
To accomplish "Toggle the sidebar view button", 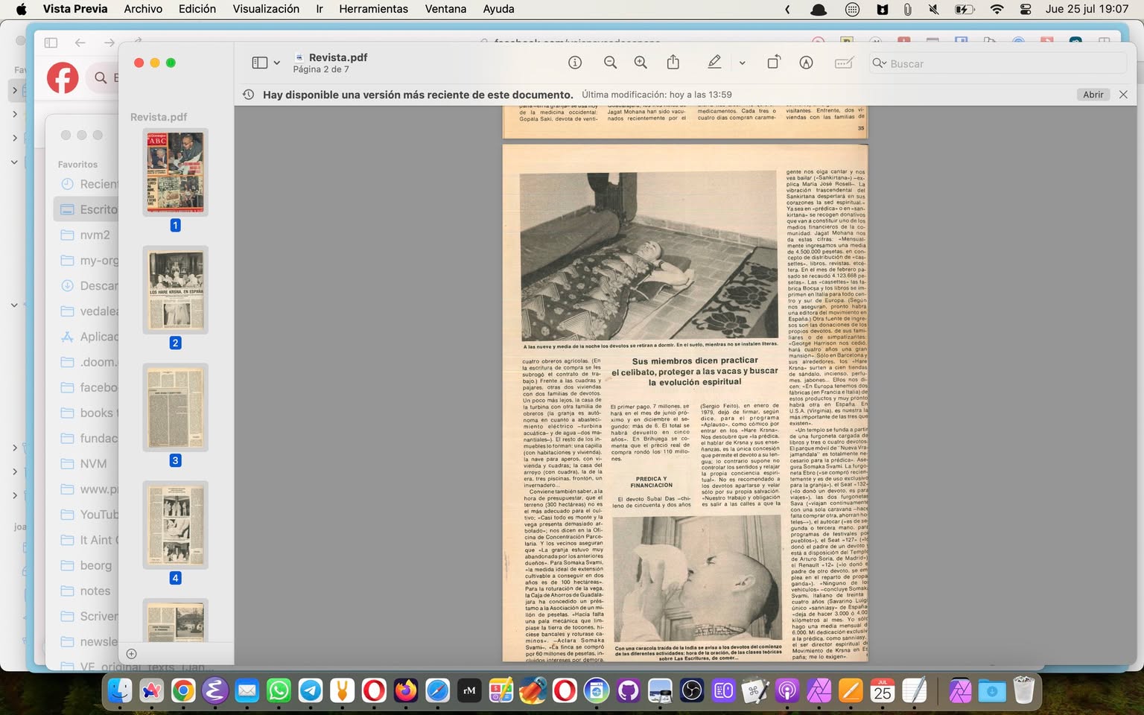I will (x=259, y=63).
